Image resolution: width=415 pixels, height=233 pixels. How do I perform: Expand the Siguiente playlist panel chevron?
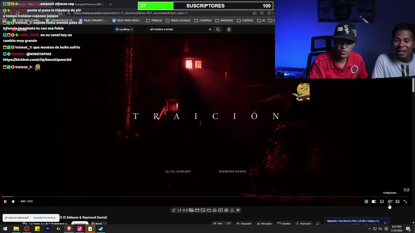click(385, 223)
